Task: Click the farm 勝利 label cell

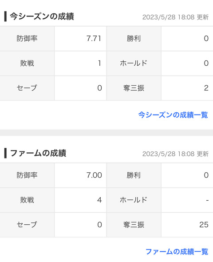Action: [x=134, y=175]
